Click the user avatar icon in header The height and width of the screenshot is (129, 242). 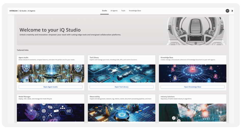click(227, 11)
